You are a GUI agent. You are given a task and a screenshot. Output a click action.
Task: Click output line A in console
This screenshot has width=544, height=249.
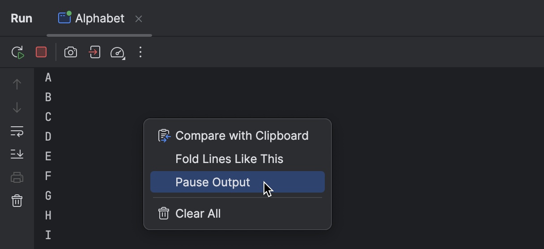(48, 77)
